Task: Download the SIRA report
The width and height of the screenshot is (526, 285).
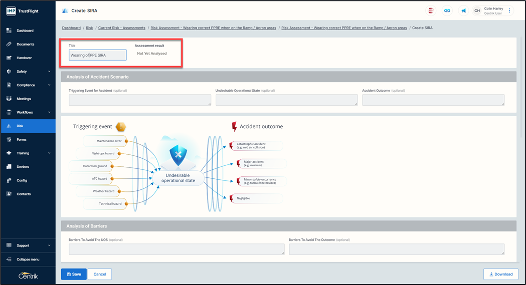Action: click(500, 274)
